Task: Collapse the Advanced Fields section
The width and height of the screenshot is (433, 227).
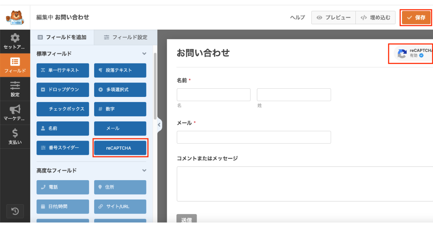Action: 144,170
